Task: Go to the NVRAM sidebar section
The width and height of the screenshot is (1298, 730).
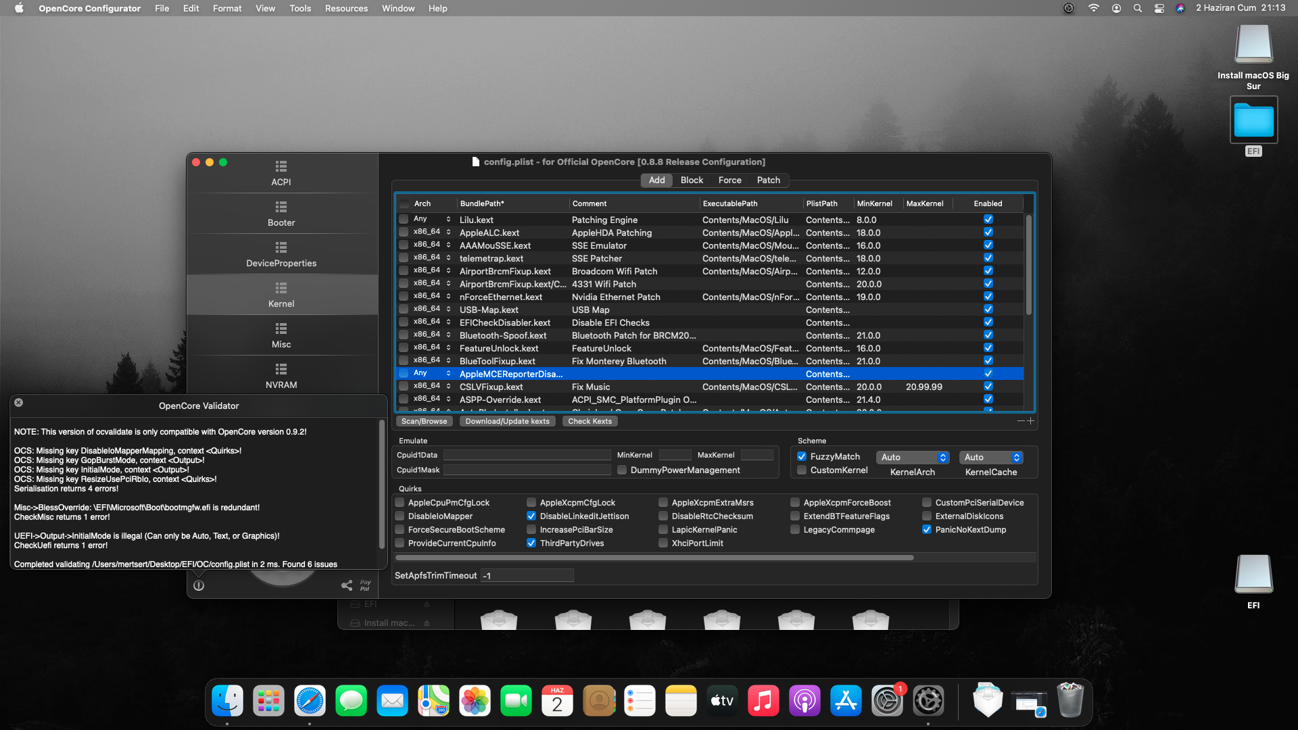Action: pyautogui.click(x=281, y=376)
